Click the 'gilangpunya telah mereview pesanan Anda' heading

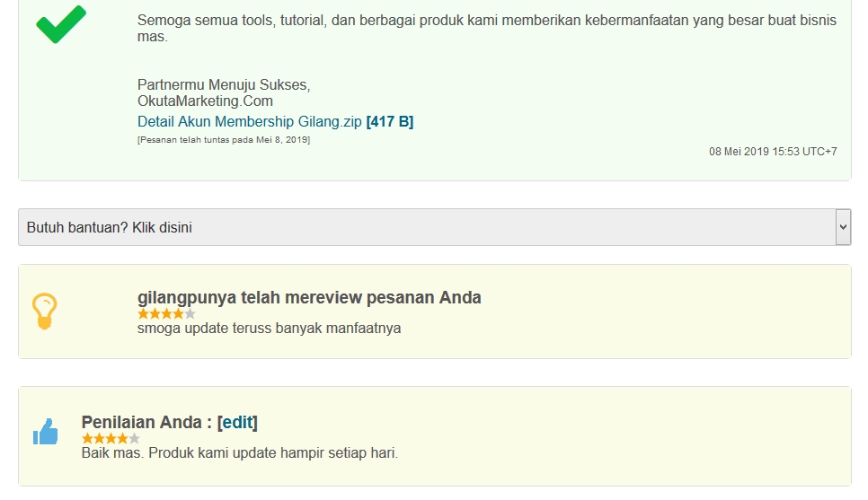point(309,297)
